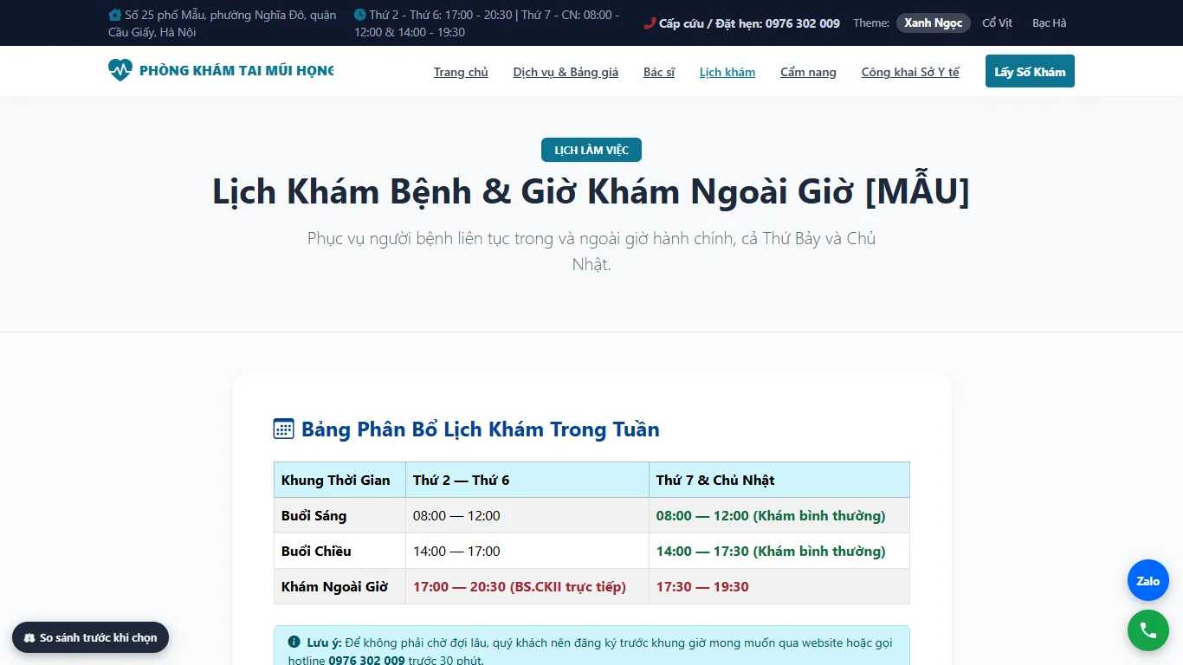Go to the Trang chủ page

[461, 72]
